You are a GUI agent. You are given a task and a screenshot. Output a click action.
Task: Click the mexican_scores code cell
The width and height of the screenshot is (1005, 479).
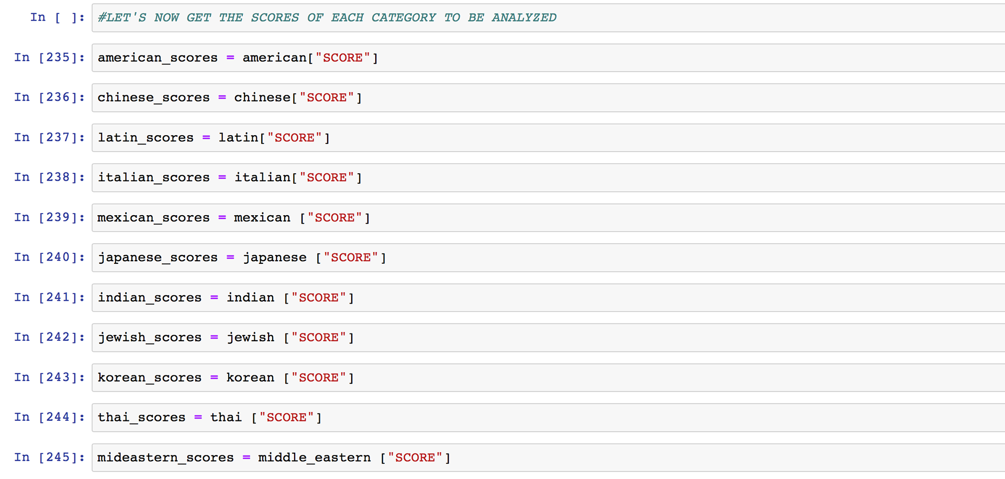[548, 217]
